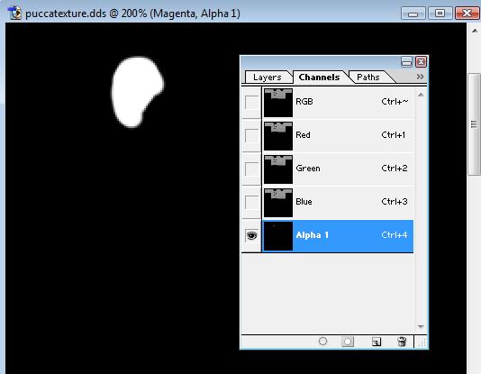
Task: Show the Blue channel visibility
Action: 251,202
